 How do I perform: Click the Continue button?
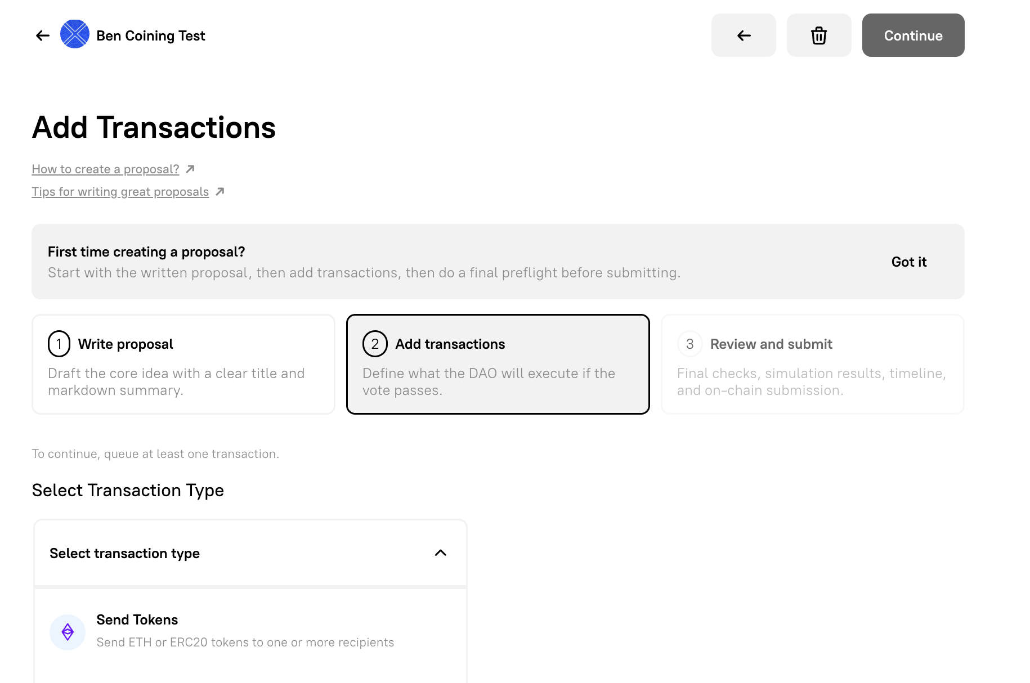tap(912, 35)
